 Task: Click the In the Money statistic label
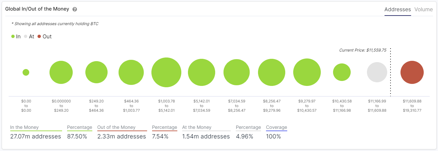pyautogui.click(x=25, y=127)
